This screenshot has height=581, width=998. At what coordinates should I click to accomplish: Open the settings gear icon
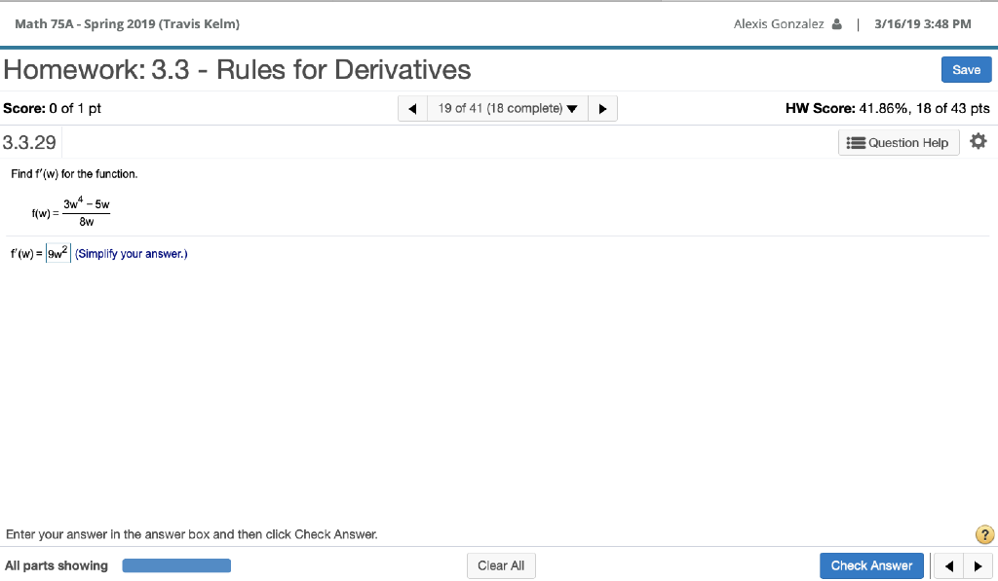[x=979, y=141]
